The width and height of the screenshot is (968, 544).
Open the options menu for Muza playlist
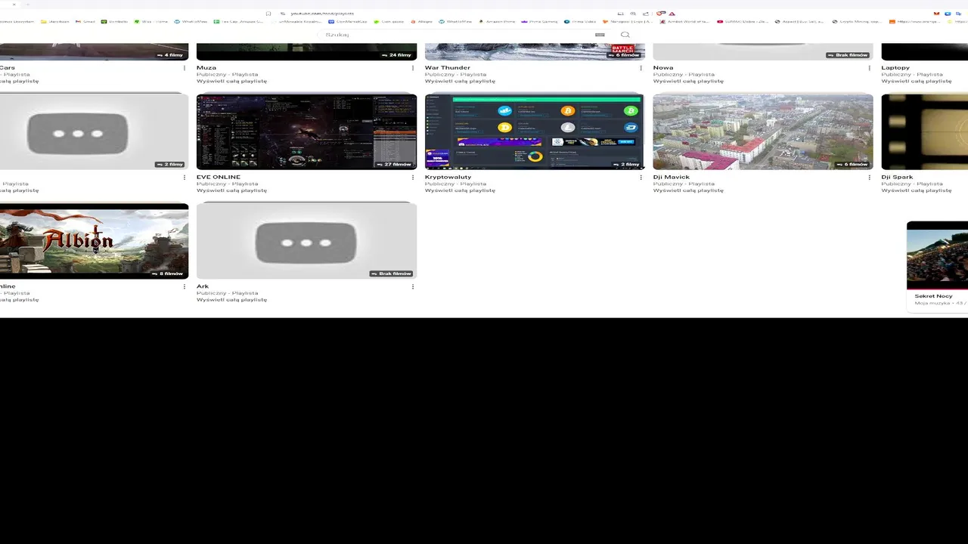[413, 68]
